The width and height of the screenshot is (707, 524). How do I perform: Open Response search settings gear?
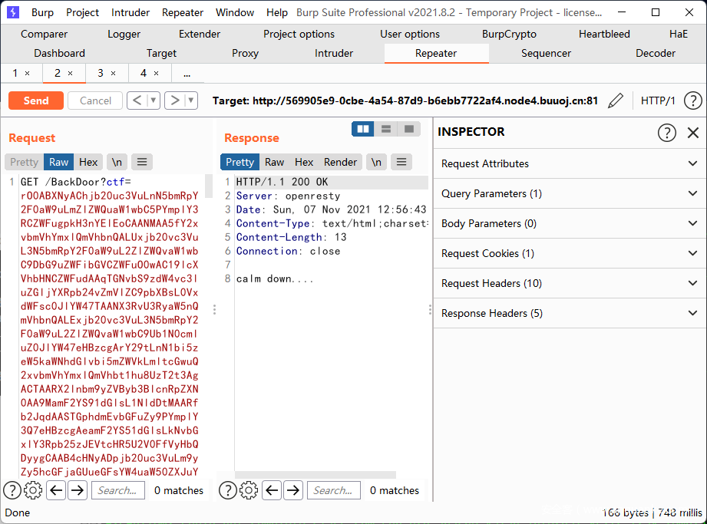click(249, 490)
